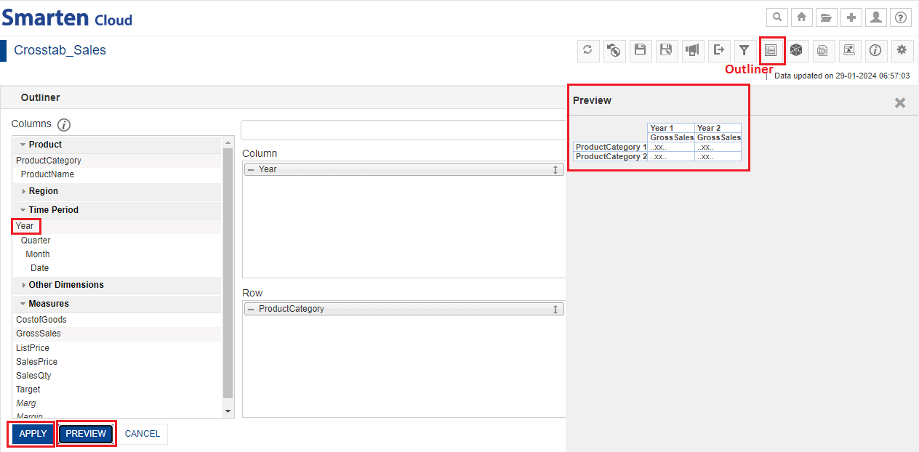Go to home page icon
Image resolution: width=919 pixels, height=452 pixels.
[802, 17]
